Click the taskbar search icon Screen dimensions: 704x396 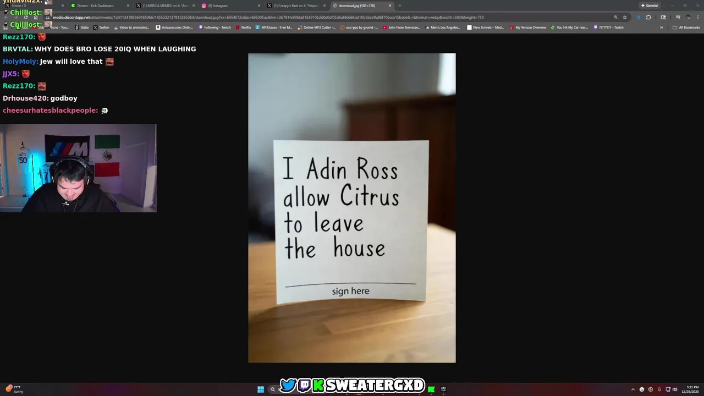click(x=272, y=389)
